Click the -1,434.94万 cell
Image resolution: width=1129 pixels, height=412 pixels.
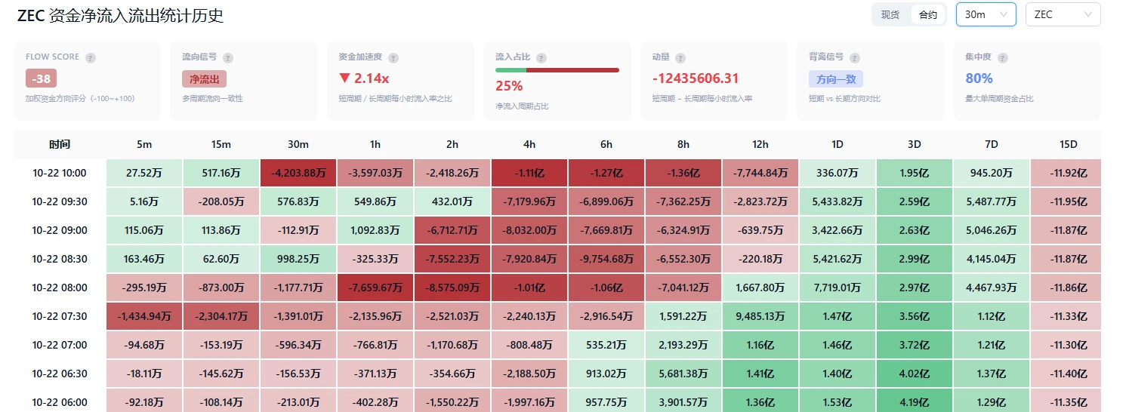(x=144, y=316)
